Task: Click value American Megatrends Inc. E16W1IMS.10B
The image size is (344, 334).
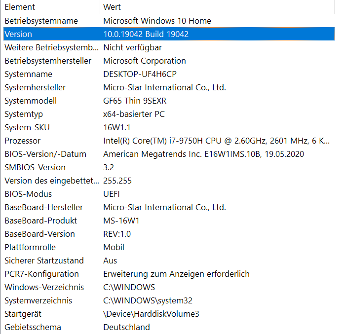Action: coord(204,154)
